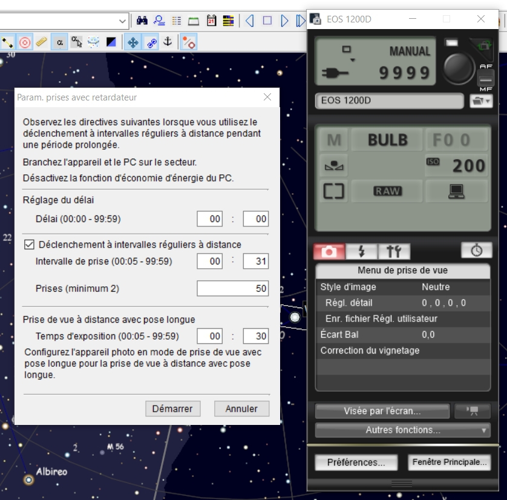
Task: Toggle the four-arrow move tool
Action: point(133,42)
